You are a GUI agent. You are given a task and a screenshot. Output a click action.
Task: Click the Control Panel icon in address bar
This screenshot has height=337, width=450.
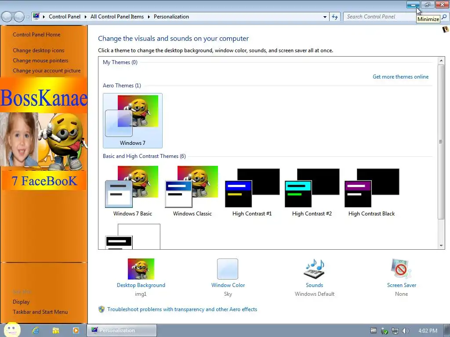coord(36,16)
